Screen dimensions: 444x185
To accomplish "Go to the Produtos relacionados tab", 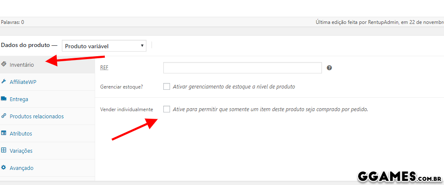I will 37,116.
